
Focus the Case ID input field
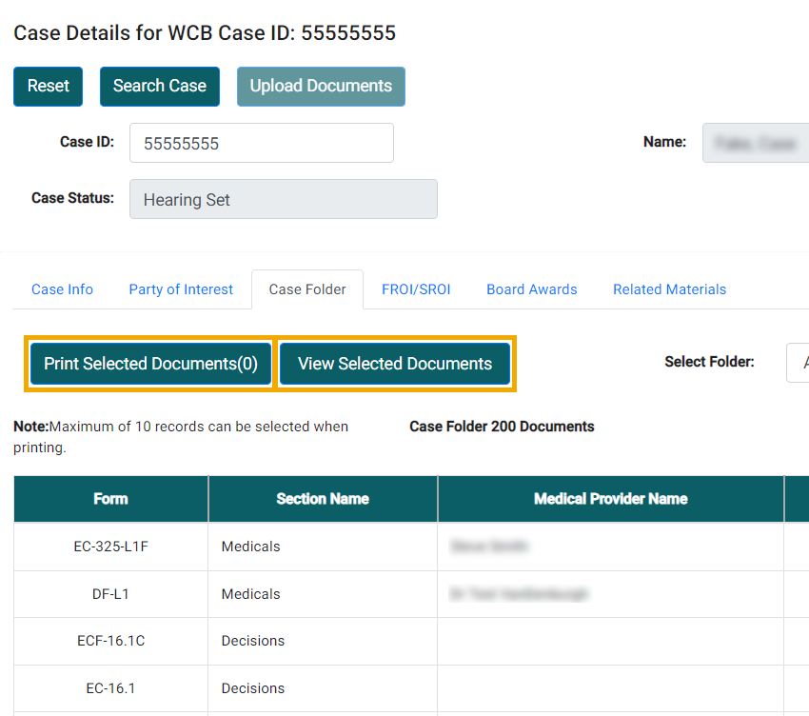261,143
